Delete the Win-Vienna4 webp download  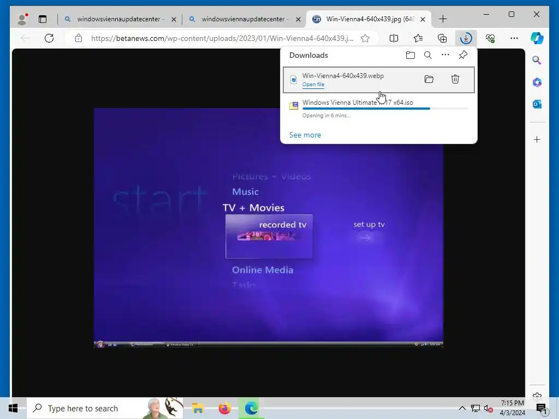tap(455, 79)
